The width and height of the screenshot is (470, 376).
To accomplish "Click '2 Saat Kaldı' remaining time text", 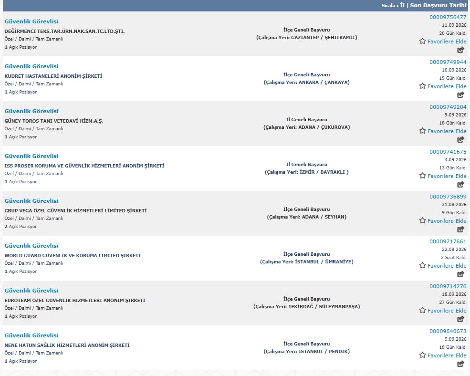I will pos(453,257).
